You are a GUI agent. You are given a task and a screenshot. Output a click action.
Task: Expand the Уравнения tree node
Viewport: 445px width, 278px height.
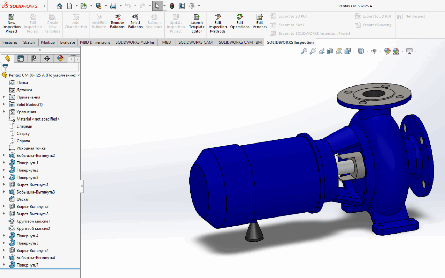[4, 112]
